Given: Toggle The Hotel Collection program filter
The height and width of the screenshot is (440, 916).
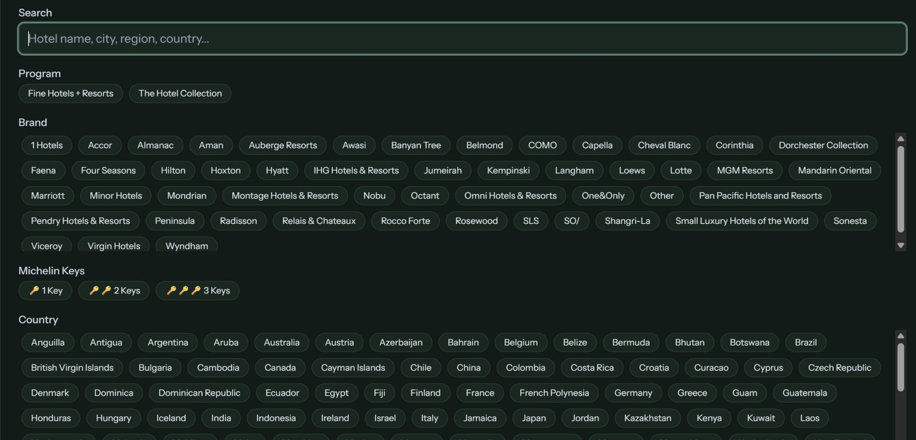Looking at the screenshot, I should click(x=180, y=94).
